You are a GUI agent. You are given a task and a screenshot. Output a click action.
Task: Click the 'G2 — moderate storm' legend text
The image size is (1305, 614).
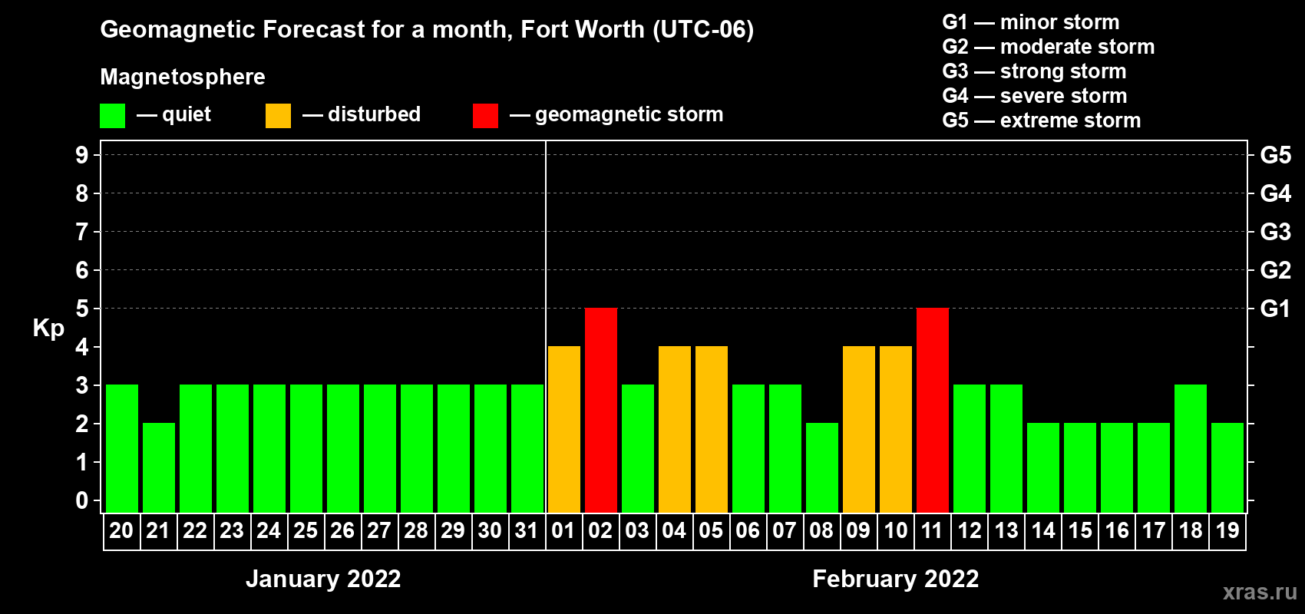click(x=1049, y=47)
